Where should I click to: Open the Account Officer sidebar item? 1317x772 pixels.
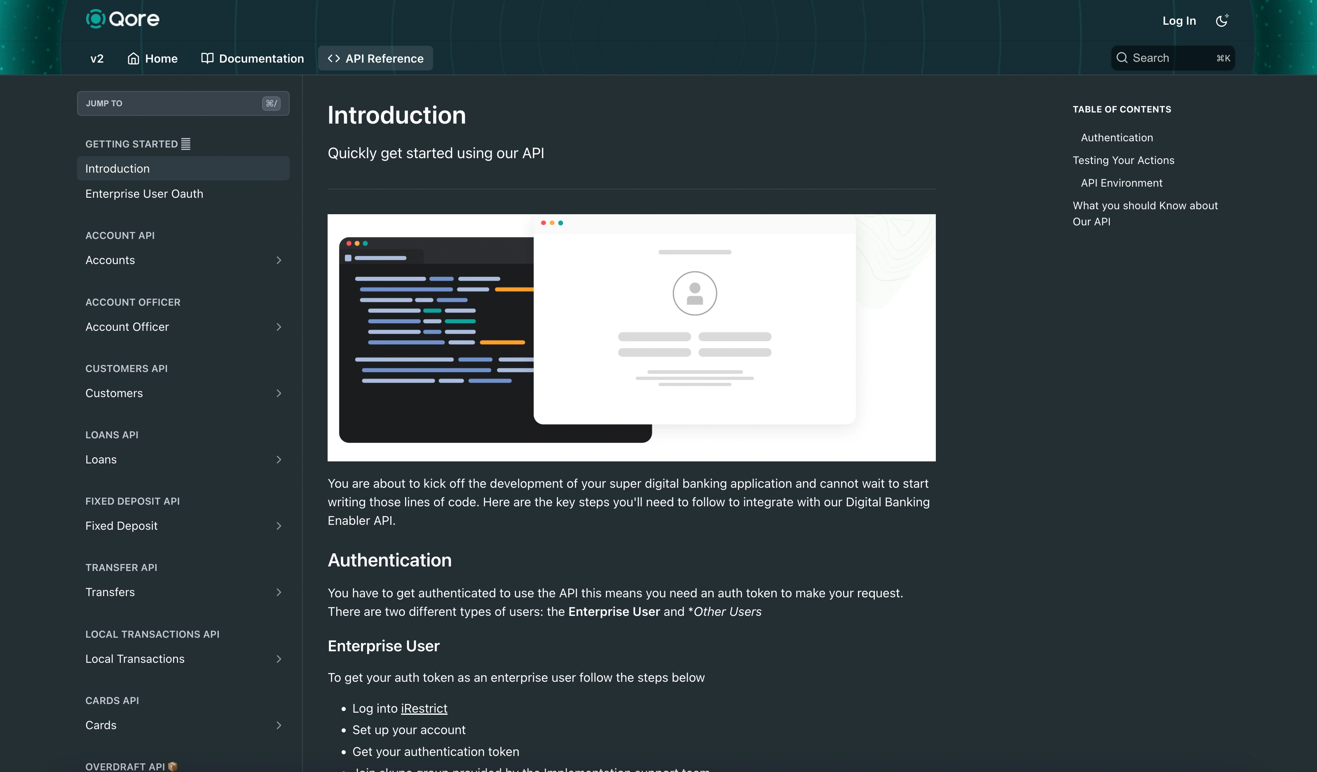(183, 327)
